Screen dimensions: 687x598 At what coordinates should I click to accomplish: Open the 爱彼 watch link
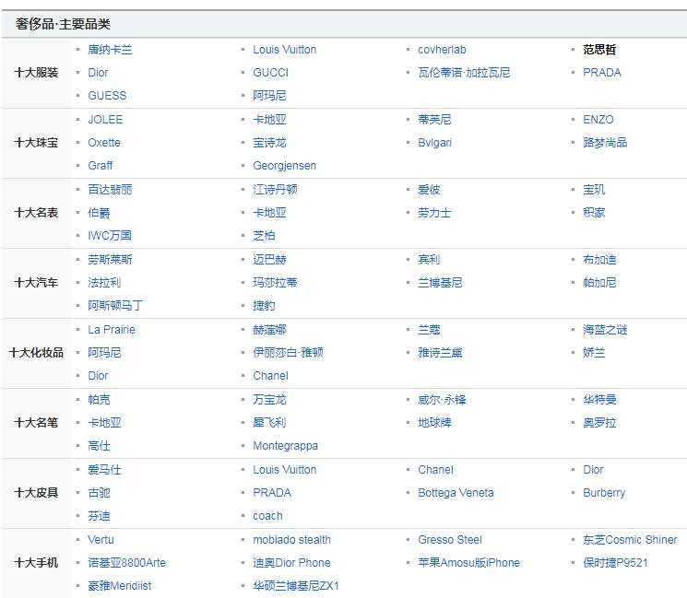click(x=429, y=190)
